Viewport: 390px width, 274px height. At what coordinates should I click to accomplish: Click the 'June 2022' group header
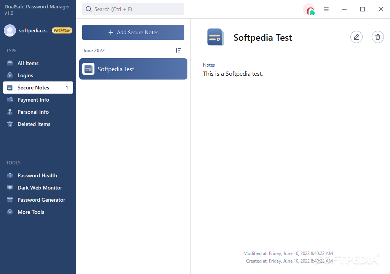[x=94, y=51]
